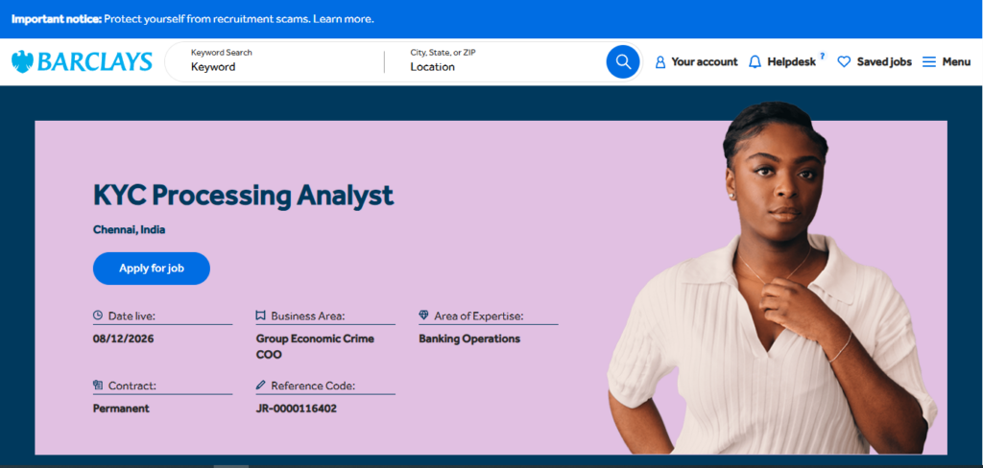
Task: Click the Your account person icon
Action: click(x=660, y=62)
